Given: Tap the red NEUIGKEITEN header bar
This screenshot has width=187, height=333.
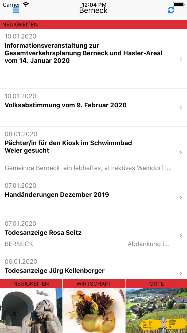Looking at the screenshot, I should [93, 24].
